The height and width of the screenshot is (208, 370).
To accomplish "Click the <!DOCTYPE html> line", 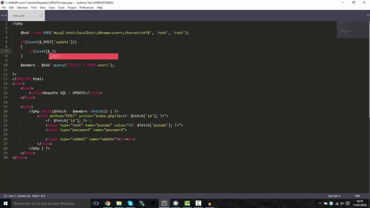I will tap(28, 79).
